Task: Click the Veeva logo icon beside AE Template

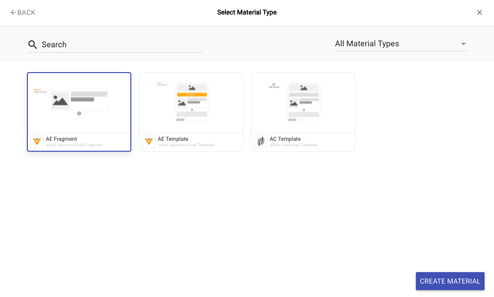Action: [x=149, y=142]
